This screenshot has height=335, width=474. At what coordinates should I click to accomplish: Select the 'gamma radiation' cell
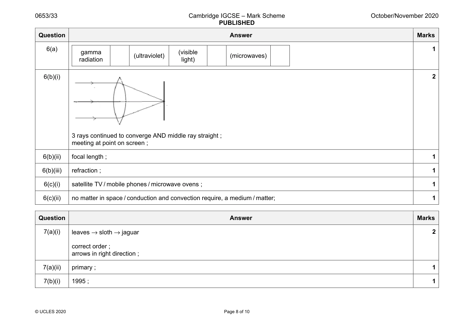(91, 56)
